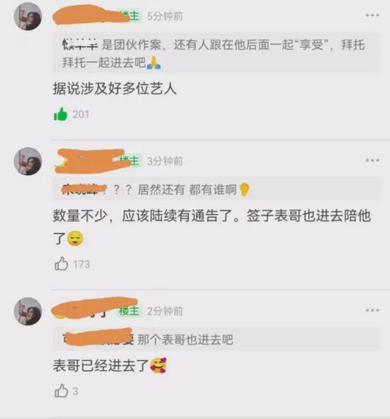Tap thumbs-up on the 173-likes comment
Screen dimensions: 390x419
(x=61, y=264)
